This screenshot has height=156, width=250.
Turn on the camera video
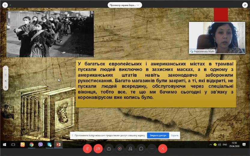(x=98, y=148)
